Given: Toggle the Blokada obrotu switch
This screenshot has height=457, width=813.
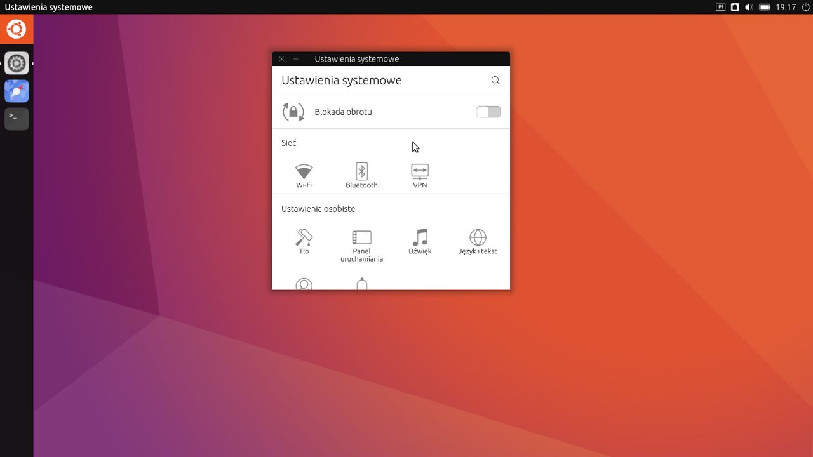Looking at the screenshot, I should coord(488,112).
